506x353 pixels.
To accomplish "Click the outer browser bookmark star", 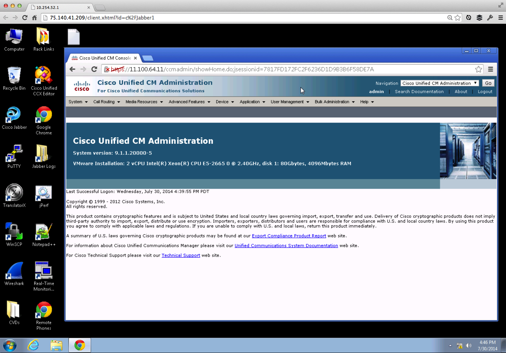I will click(x=458, y=17).
